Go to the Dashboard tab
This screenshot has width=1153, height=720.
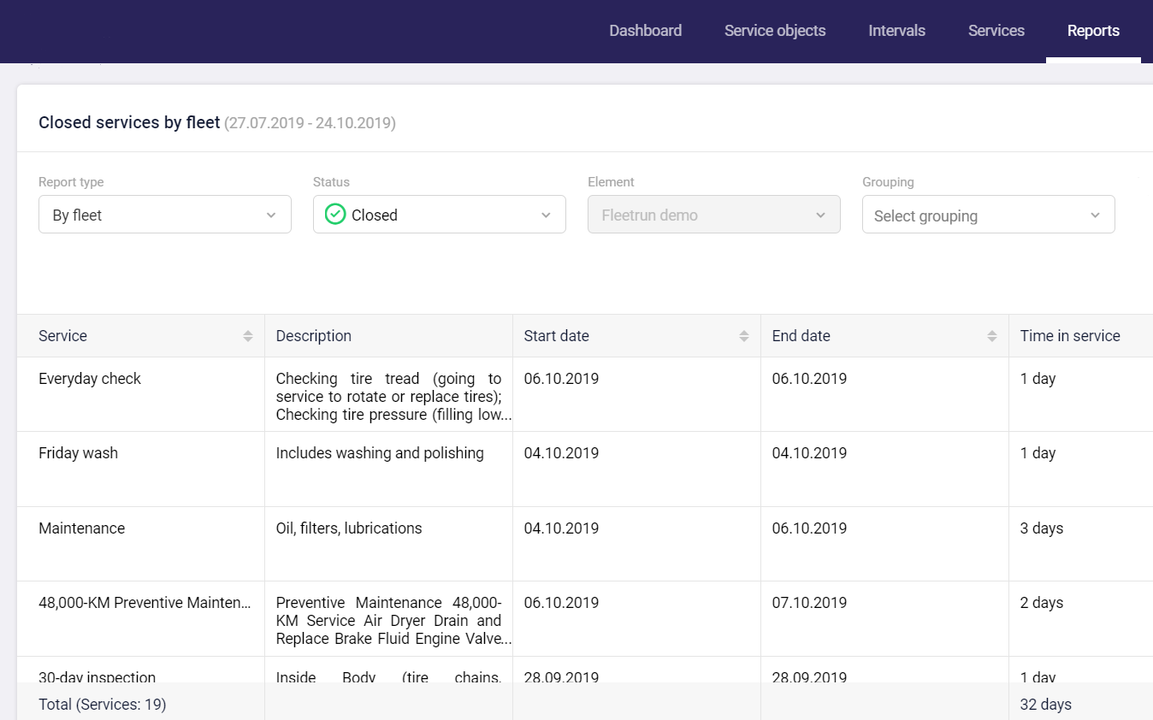(x=645, y=31)
